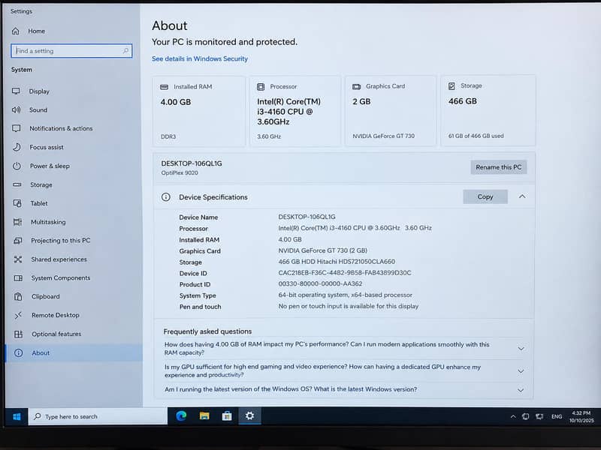Click the Installed RAM 4.00 GB card
601x450 pixels.
click(x=199, y=111)
